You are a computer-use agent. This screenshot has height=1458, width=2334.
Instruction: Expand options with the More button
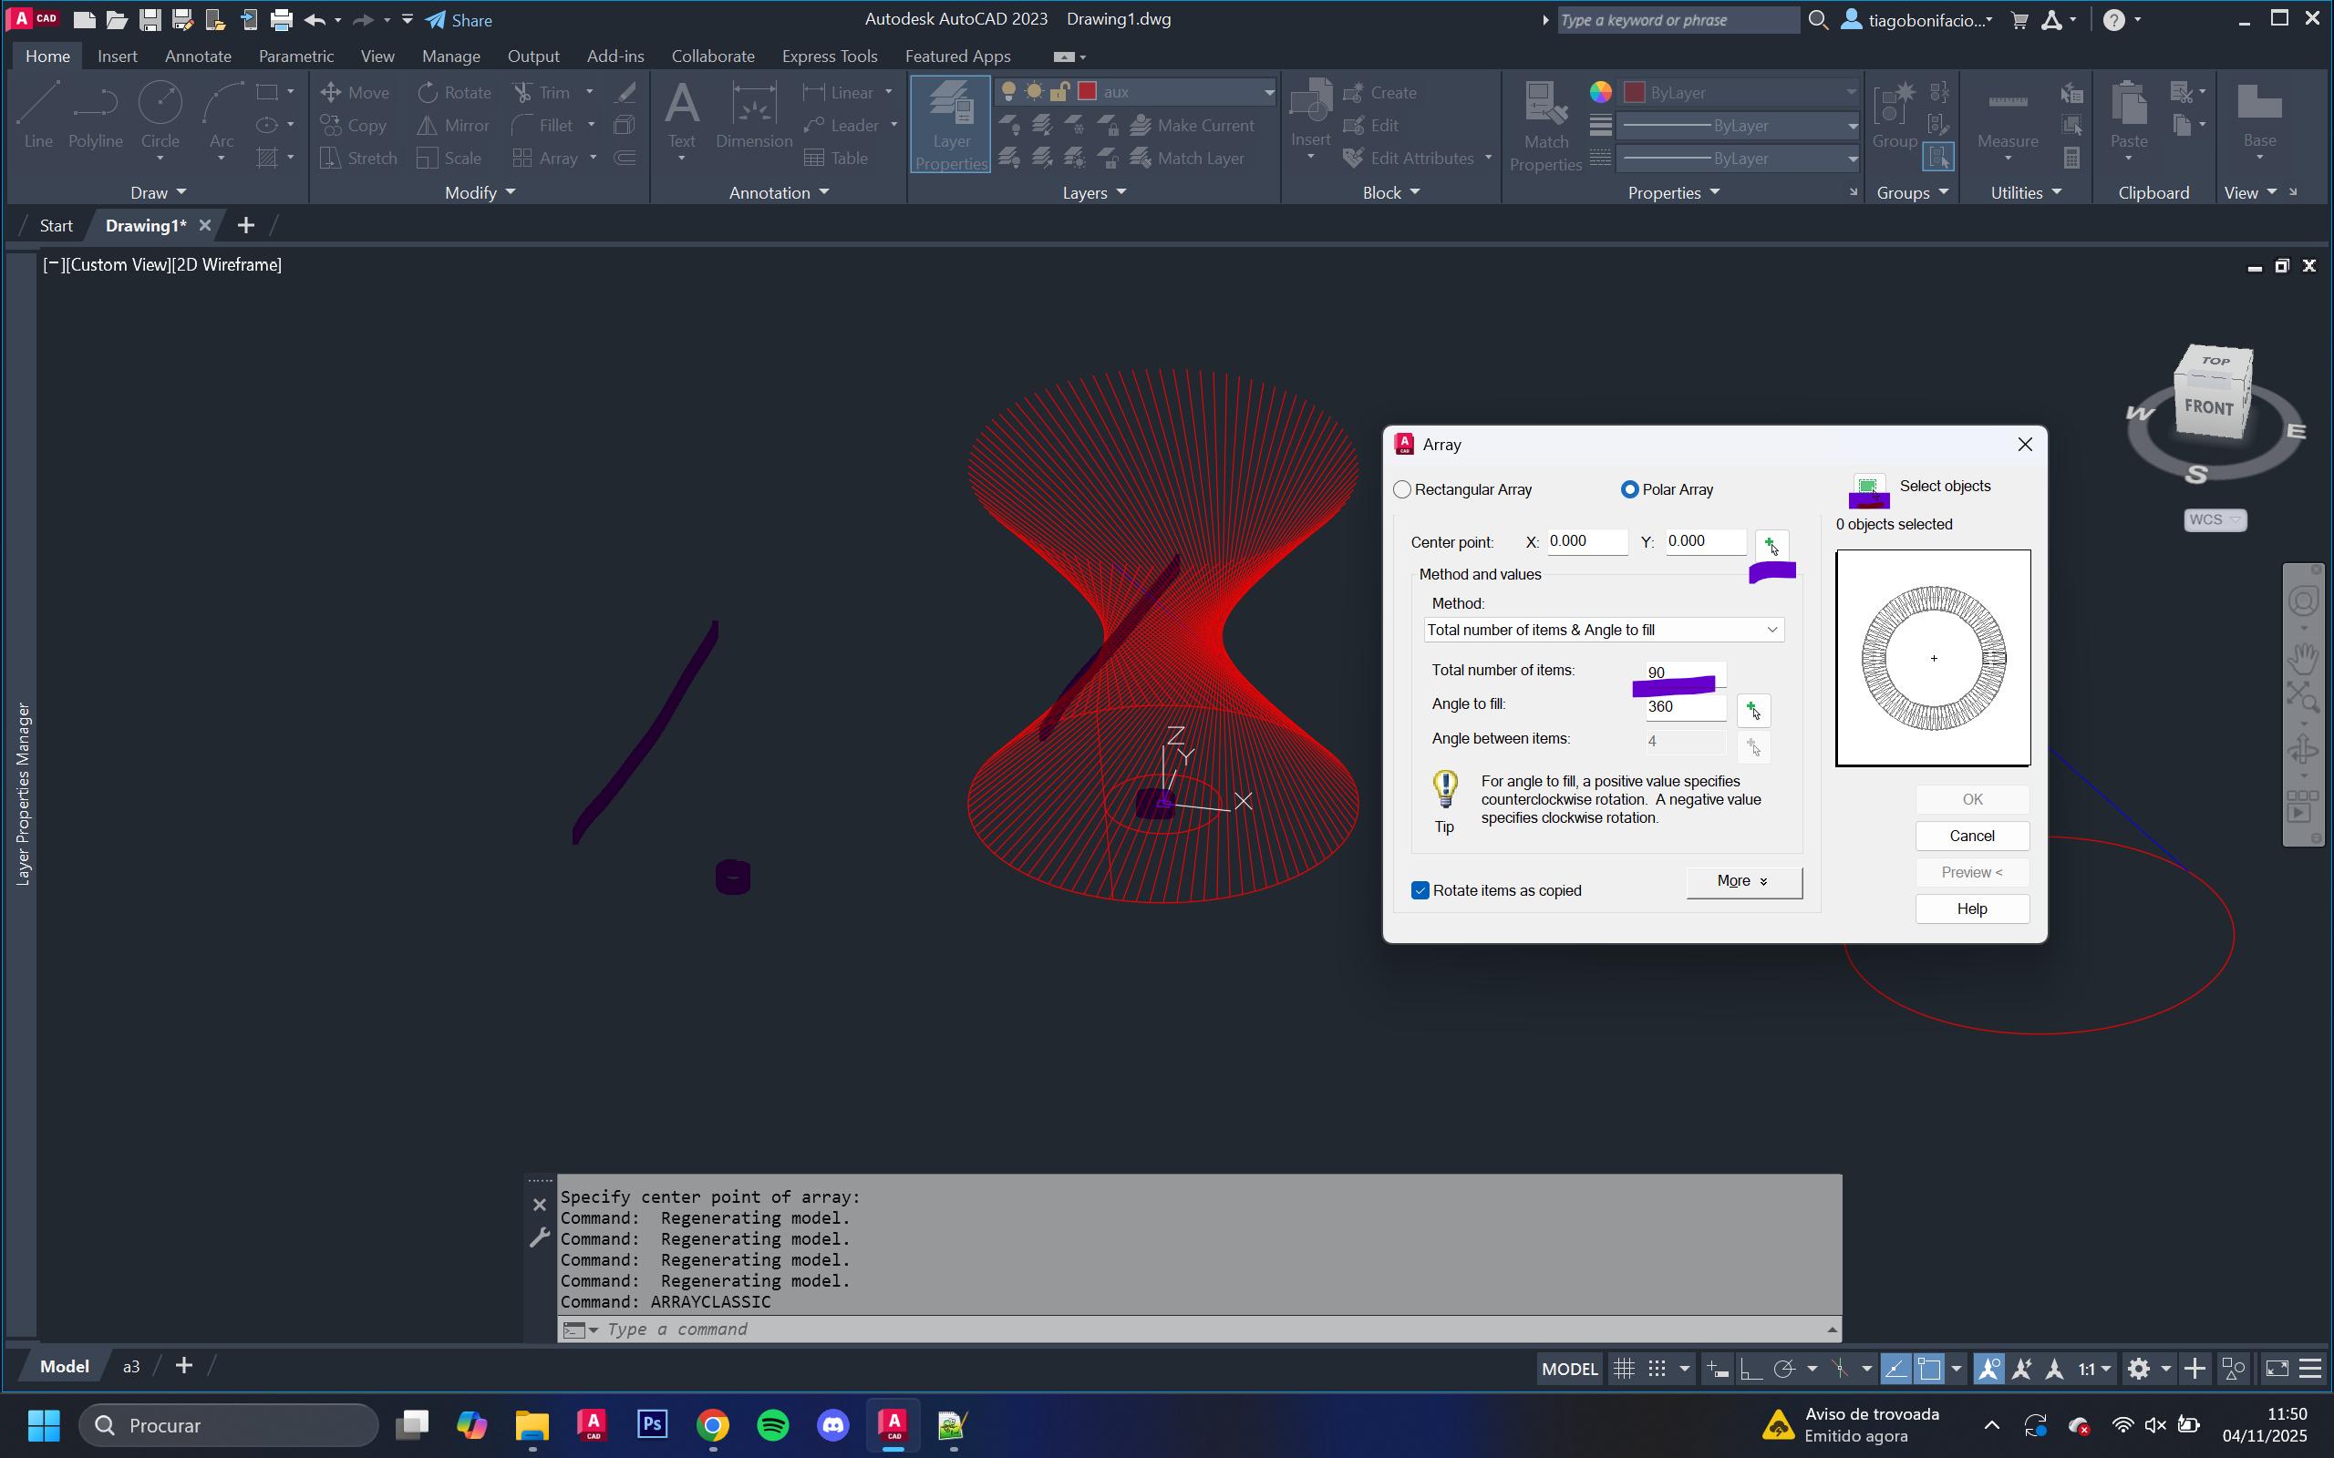tap(1743, 881)
